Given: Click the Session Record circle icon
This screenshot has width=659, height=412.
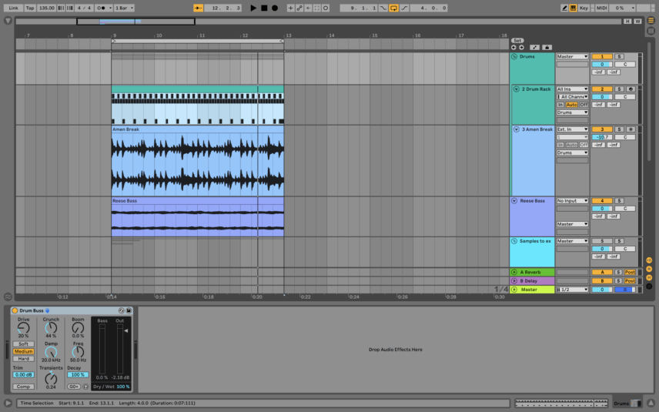Looking at the screenshot, I should tap(326, 8).
